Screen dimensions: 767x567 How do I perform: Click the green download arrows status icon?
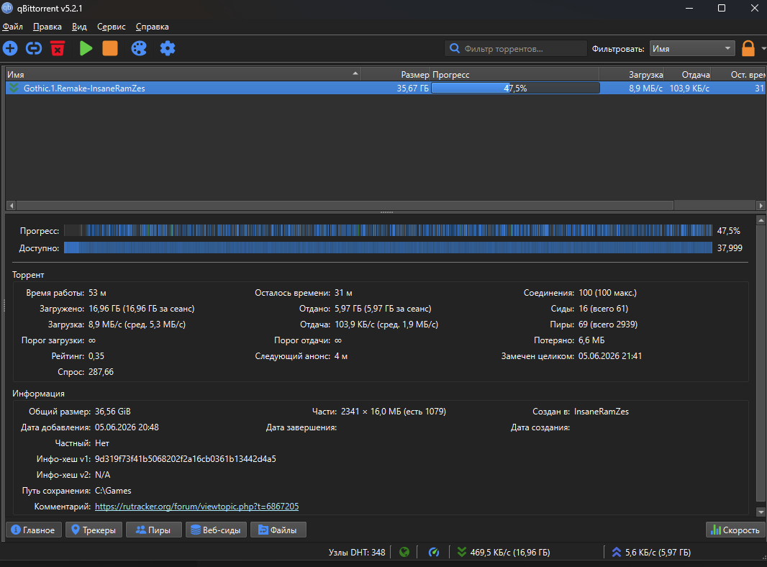[x=462, y=553]
